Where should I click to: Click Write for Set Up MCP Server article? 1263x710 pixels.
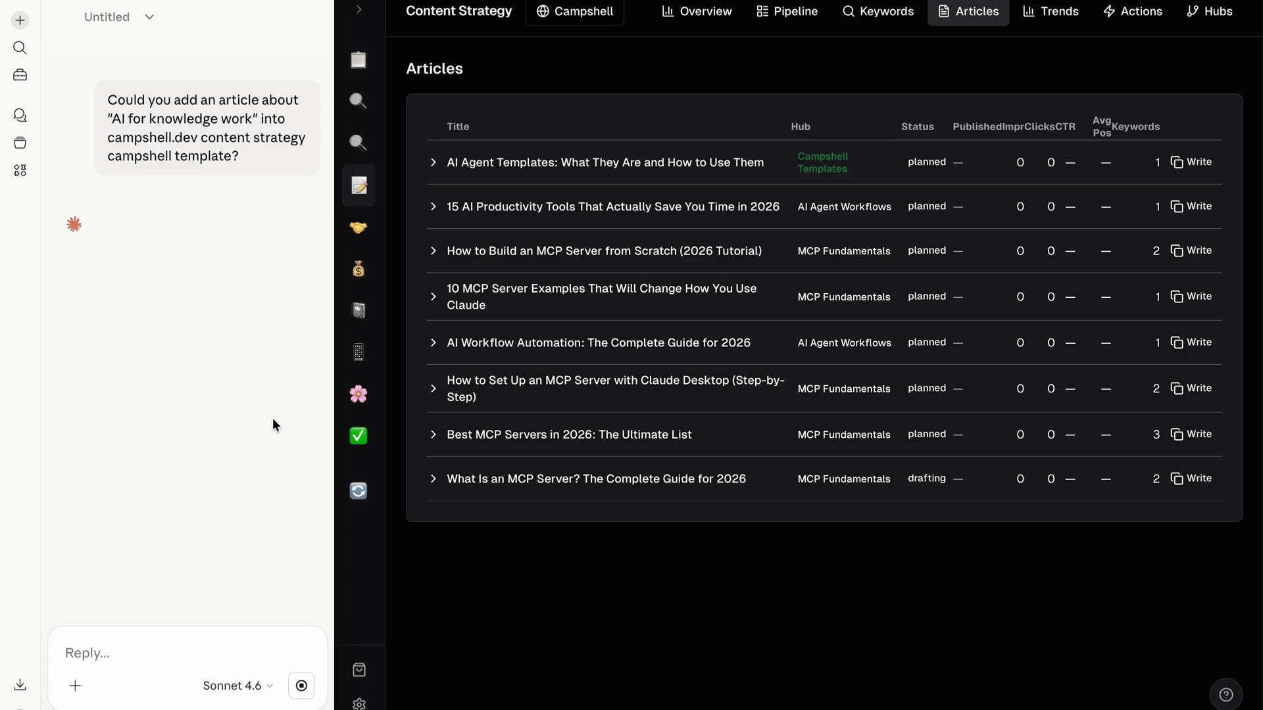point(1191,389)
